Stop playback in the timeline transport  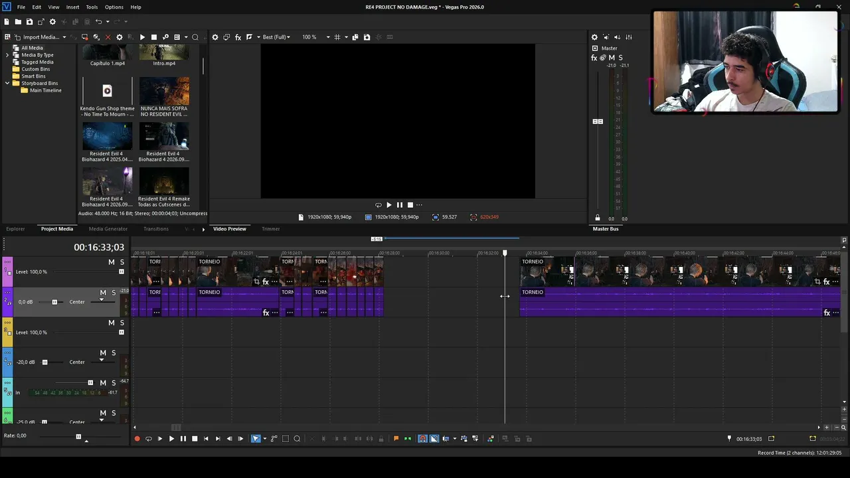point(195,439)
